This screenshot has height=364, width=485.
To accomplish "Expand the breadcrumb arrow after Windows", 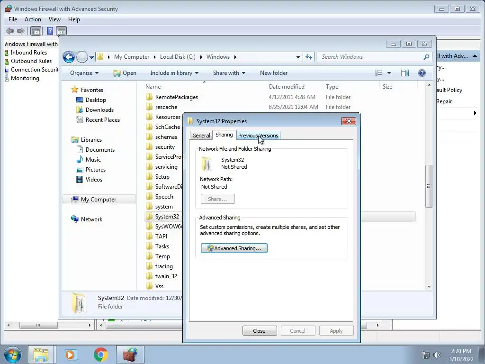I will click(235, 57).
